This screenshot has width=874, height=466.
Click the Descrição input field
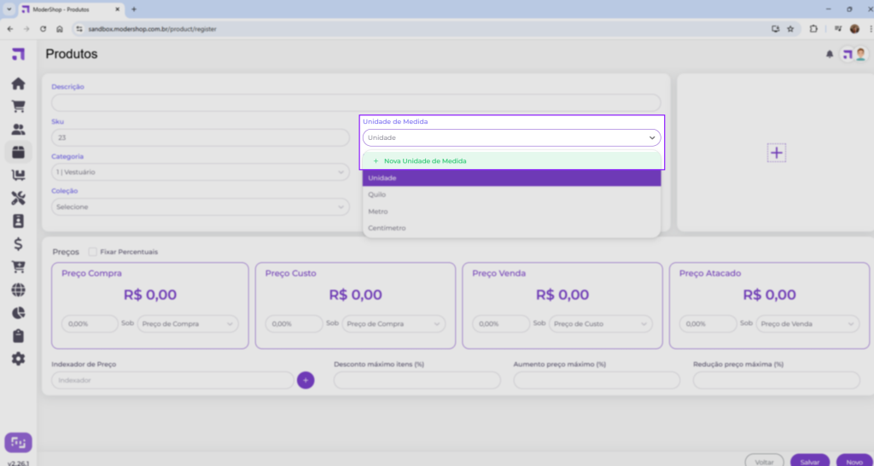tap(356, 102)
